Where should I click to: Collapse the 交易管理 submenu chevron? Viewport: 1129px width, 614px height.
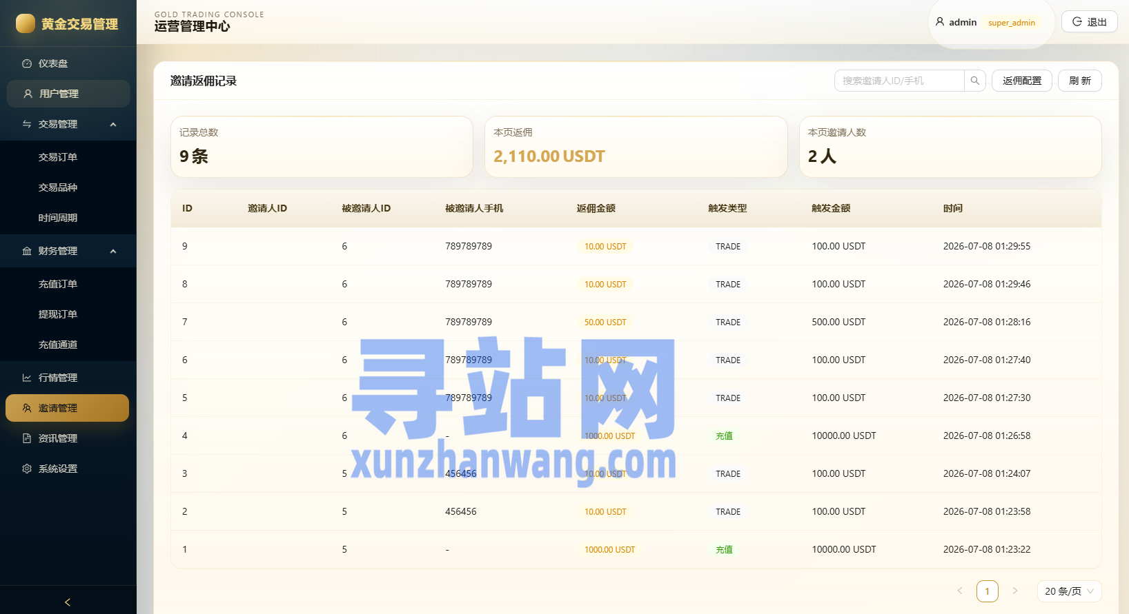coord(113,124)
